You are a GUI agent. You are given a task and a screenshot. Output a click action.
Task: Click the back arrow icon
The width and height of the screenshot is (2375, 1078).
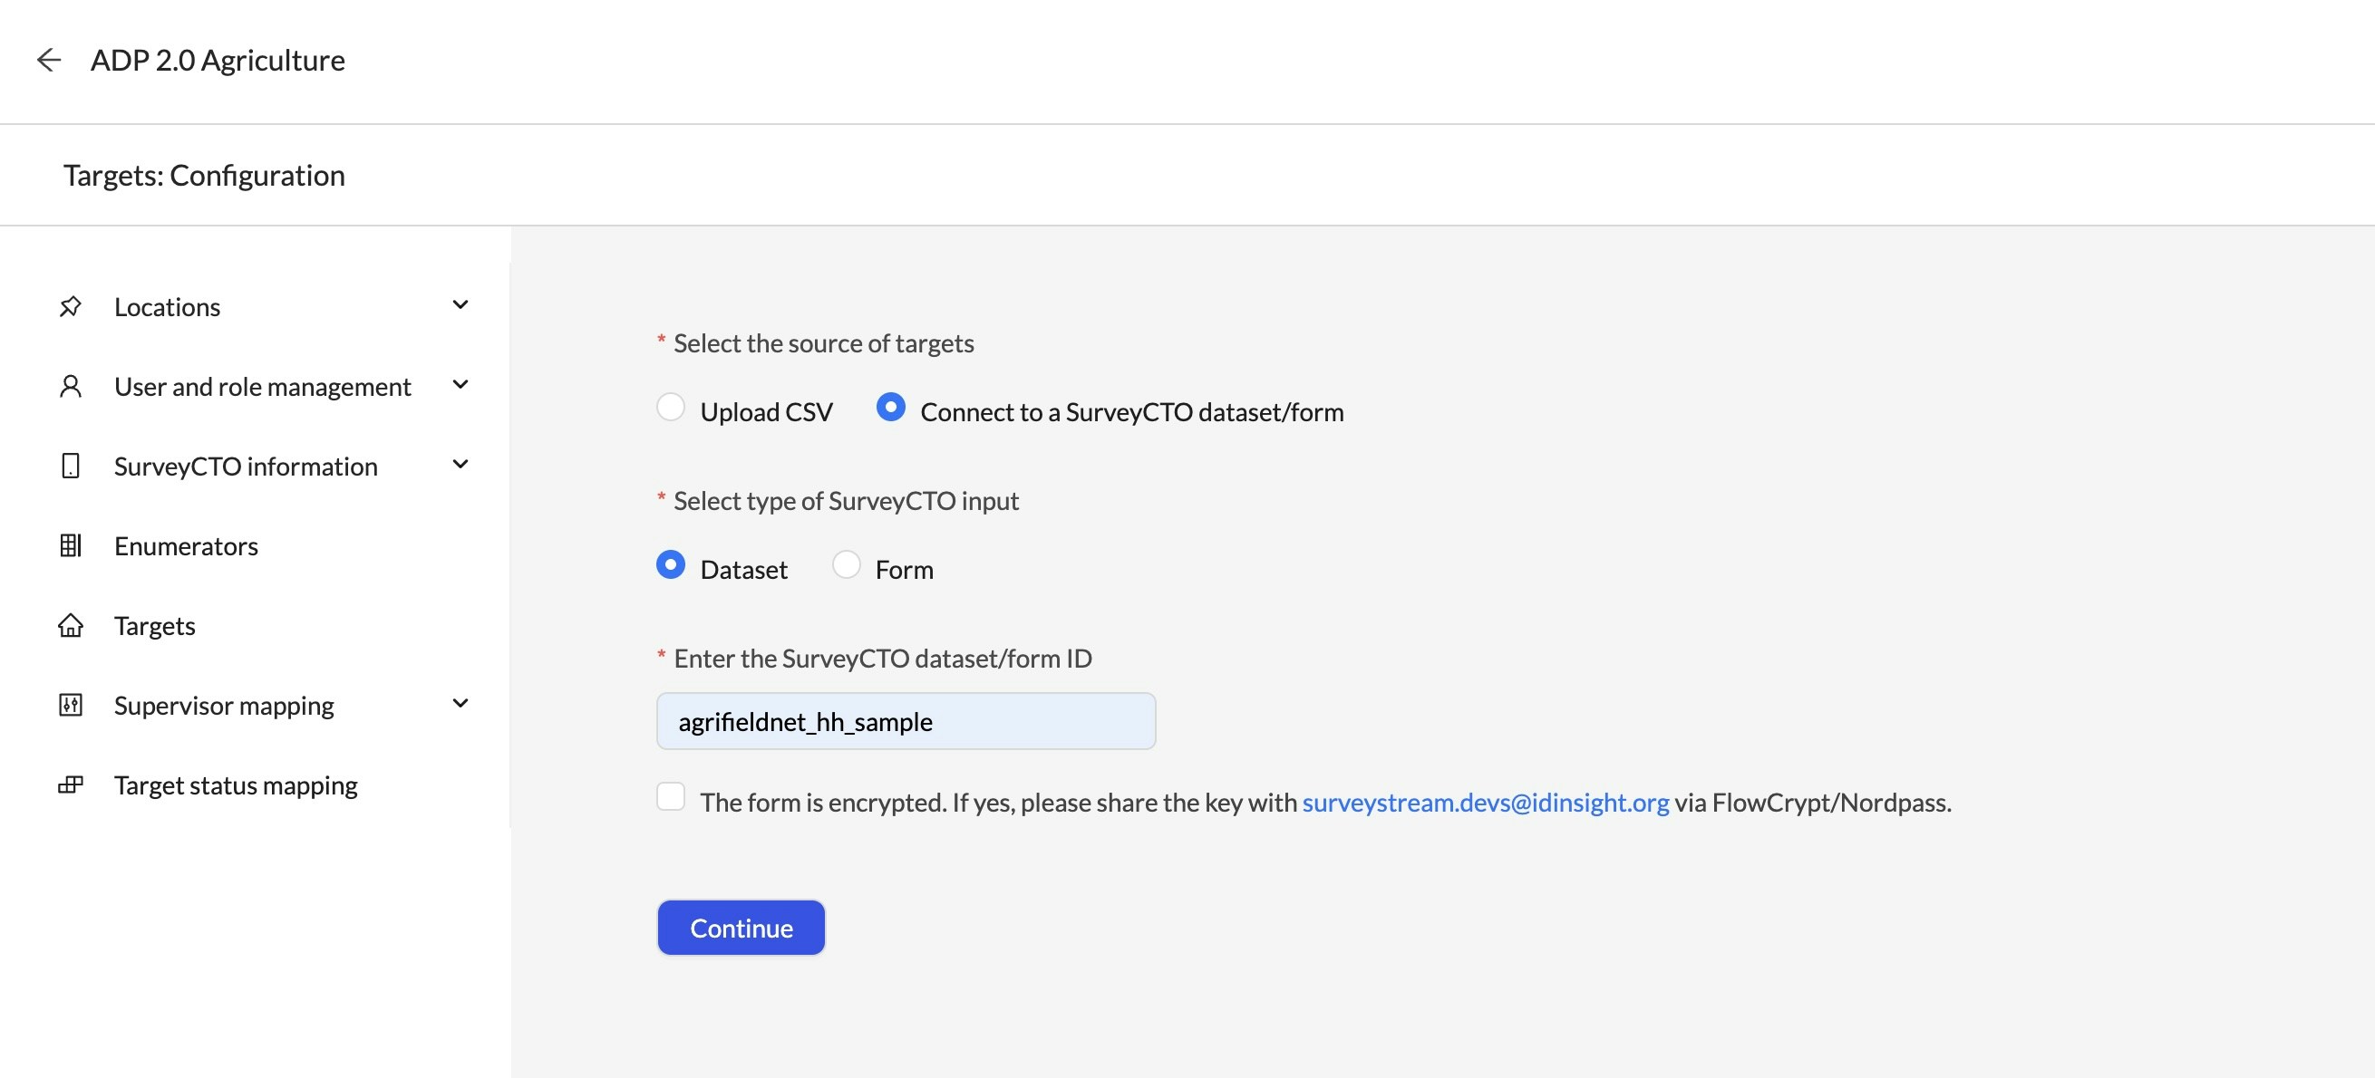tap(49, 60)
